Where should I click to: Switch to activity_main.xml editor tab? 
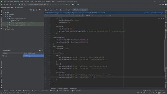52,10
